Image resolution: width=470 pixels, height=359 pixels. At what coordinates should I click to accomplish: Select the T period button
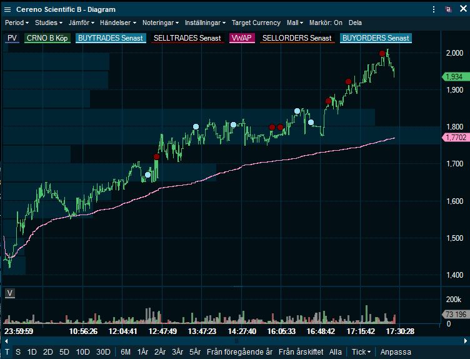click(7, 351)
